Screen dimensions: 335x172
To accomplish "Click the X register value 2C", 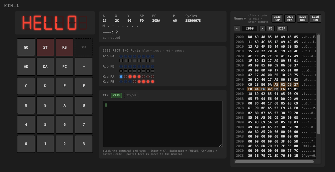I will click(117, 21).
